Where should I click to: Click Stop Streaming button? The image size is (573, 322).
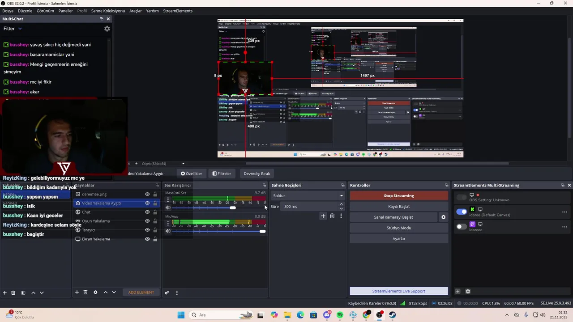(x=399, y=196)
